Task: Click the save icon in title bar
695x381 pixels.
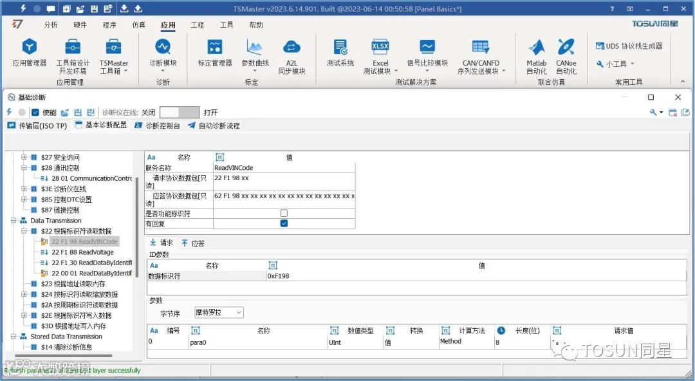Action: pyautogui.click(x=95, y=8)
